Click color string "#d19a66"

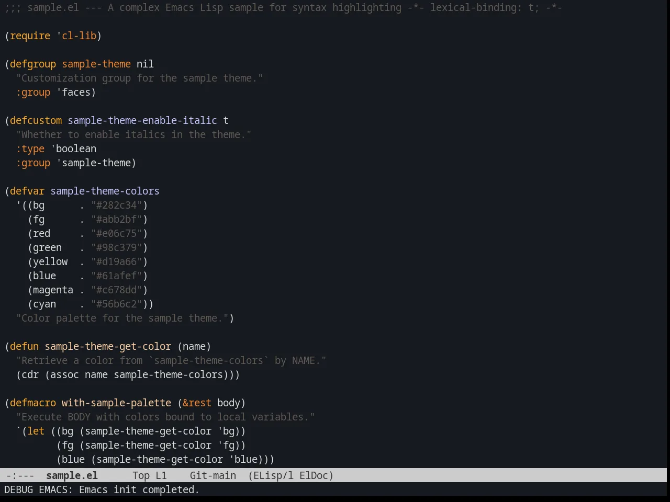point(117,261)
